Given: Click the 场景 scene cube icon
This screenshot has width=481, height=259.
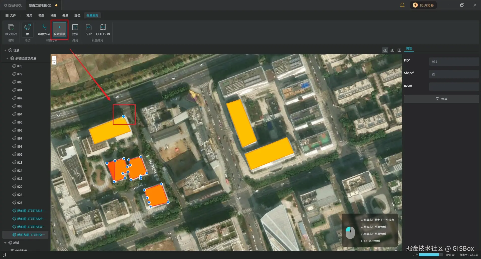Looking at the screenshot, I should (10, 50).
